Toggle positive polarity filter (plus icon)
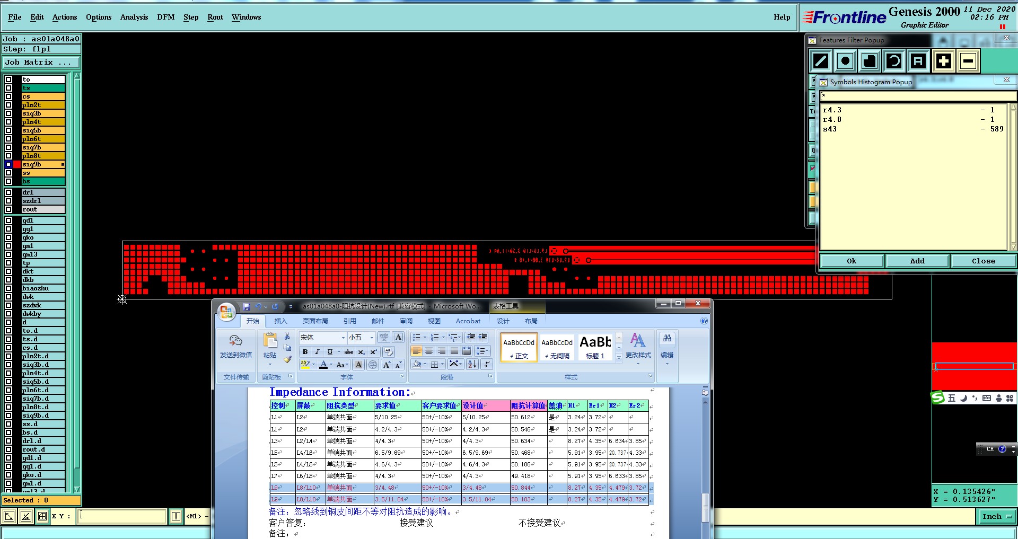 click(943, 61)
